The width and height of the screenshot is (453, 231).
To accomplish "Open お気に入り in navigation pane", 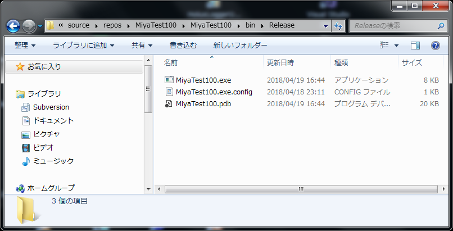I will [x=44, y=67].
